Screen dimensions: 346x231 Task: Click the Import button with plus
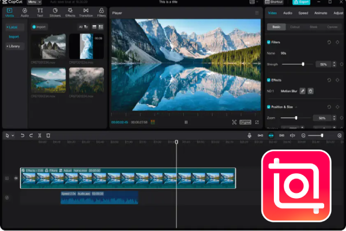39,27
